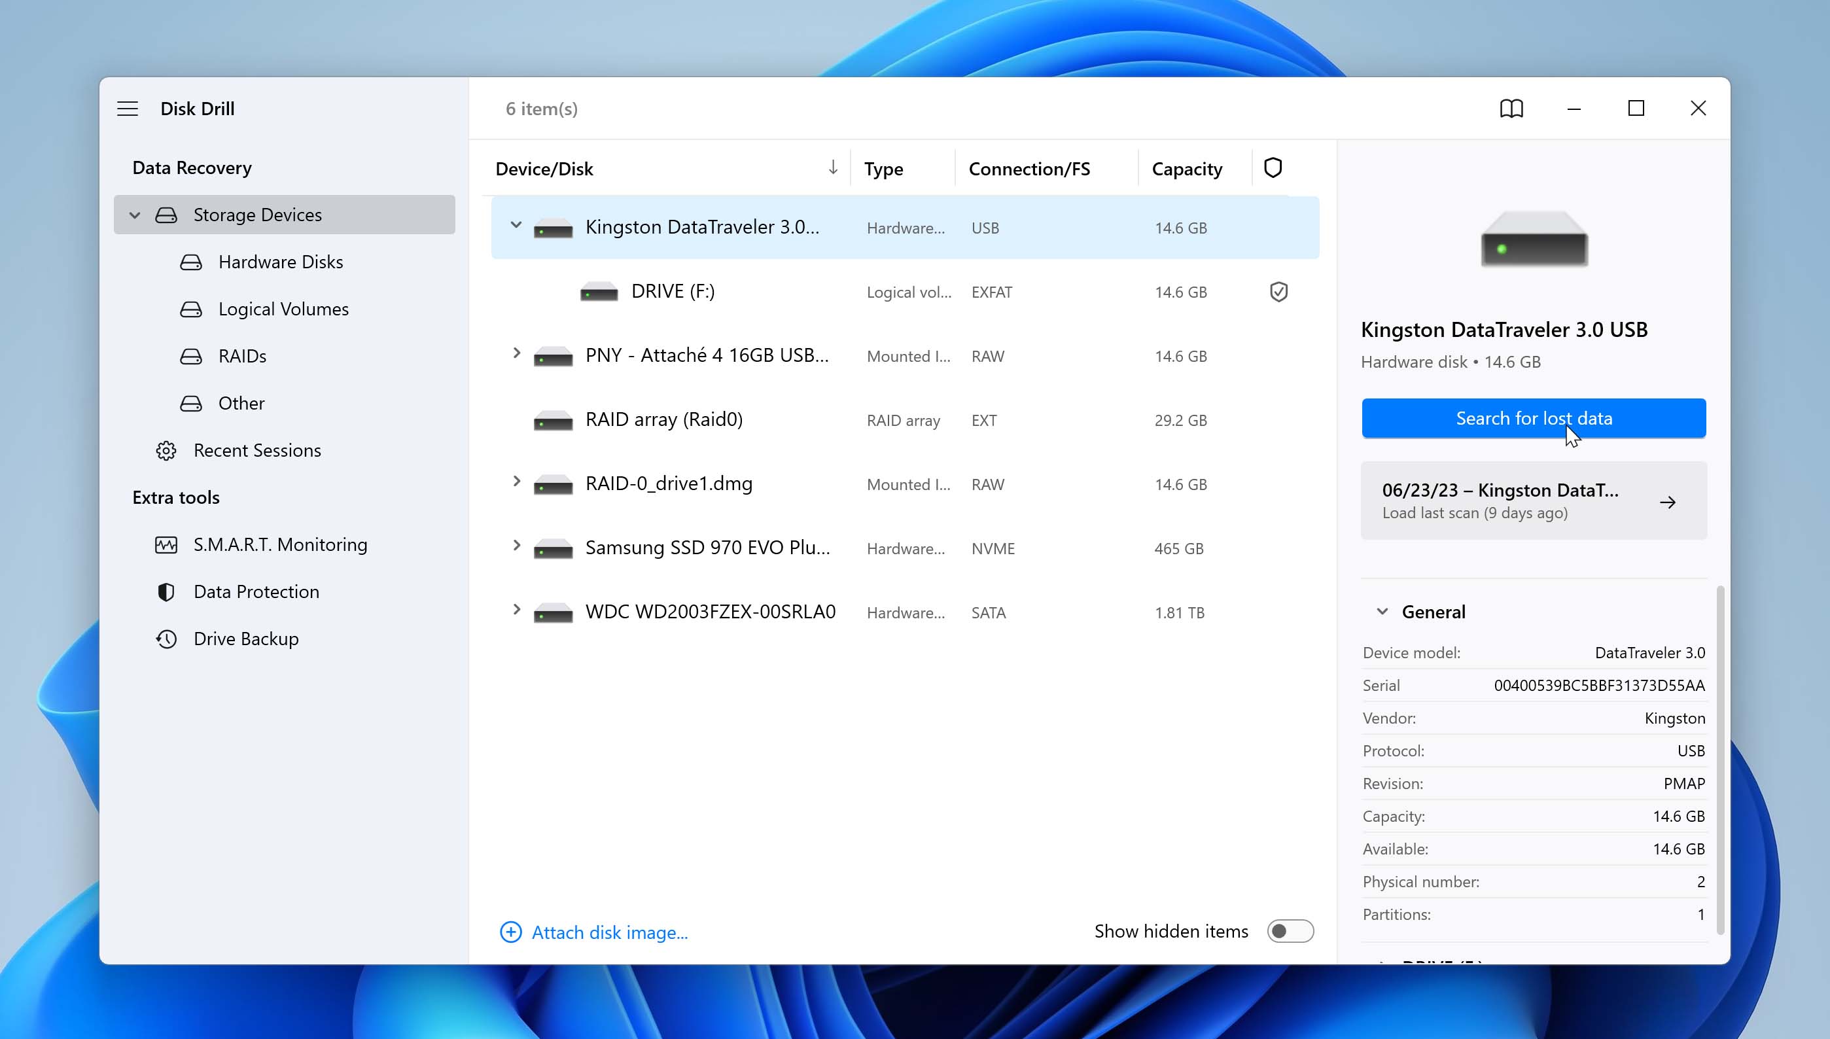Viewport: 1830px width, 1039px height.
Task: Load last scan from 06/23/23
Action: (1534, 501)
